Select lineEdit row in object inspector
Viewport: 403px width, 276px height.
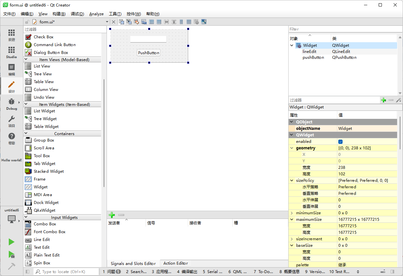[x=343, y=51]
